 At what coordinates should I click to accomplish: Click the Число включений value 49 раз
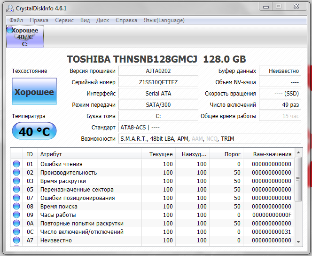coord(280,105)
